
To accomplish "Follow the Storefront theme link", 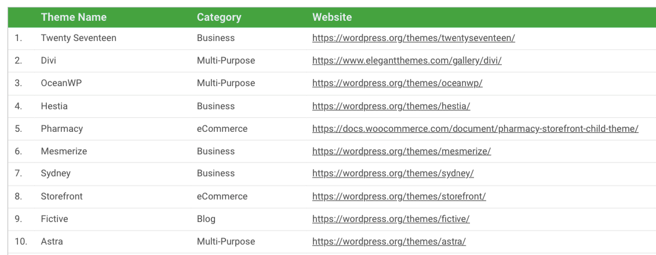I will pos(399,196).
